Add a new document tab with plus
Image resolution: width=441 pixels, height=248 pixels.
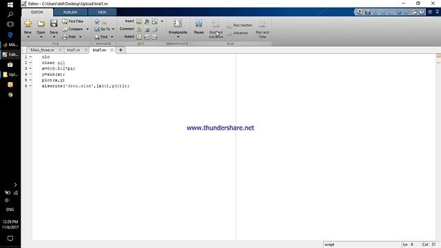tap(121, 50)
